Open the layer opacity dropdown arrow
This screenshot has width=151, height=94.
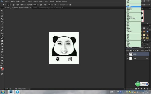149,47
